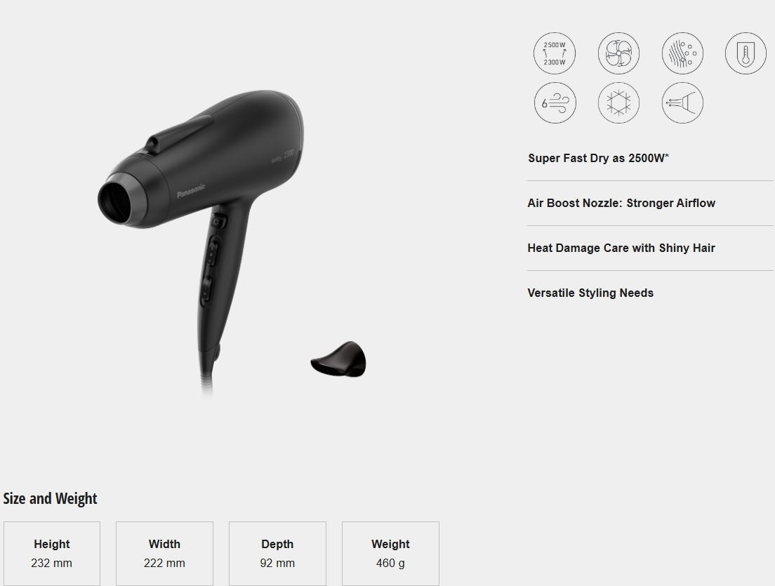Select the Depth 92 mm box
This screenshot has width=775, height=586.
(277, 554)
